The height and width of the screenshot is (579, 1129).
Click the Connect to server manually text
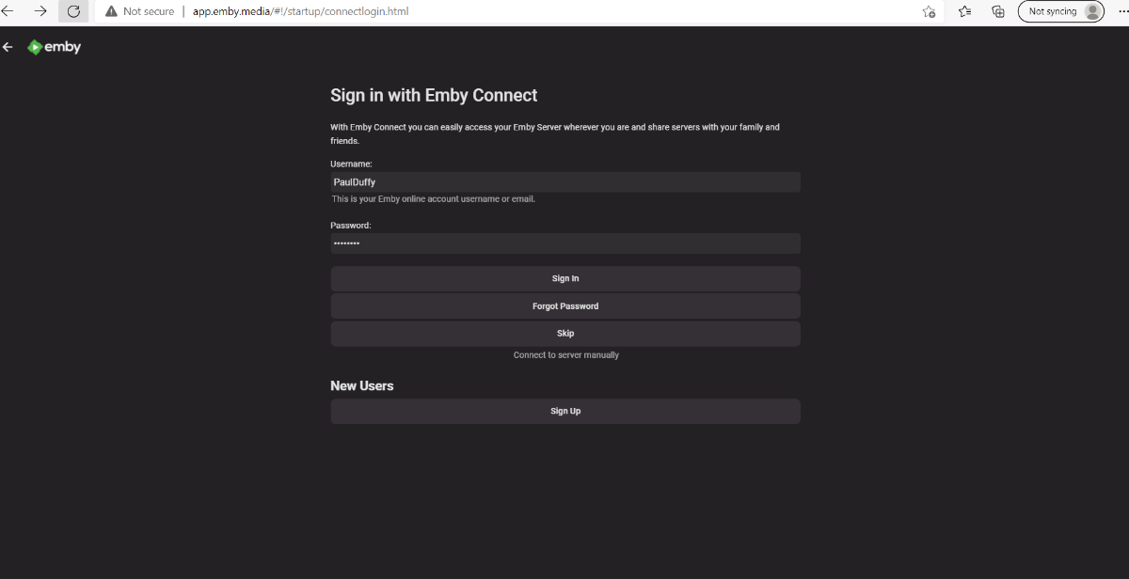pyautogui.click(x=565, y=355)
